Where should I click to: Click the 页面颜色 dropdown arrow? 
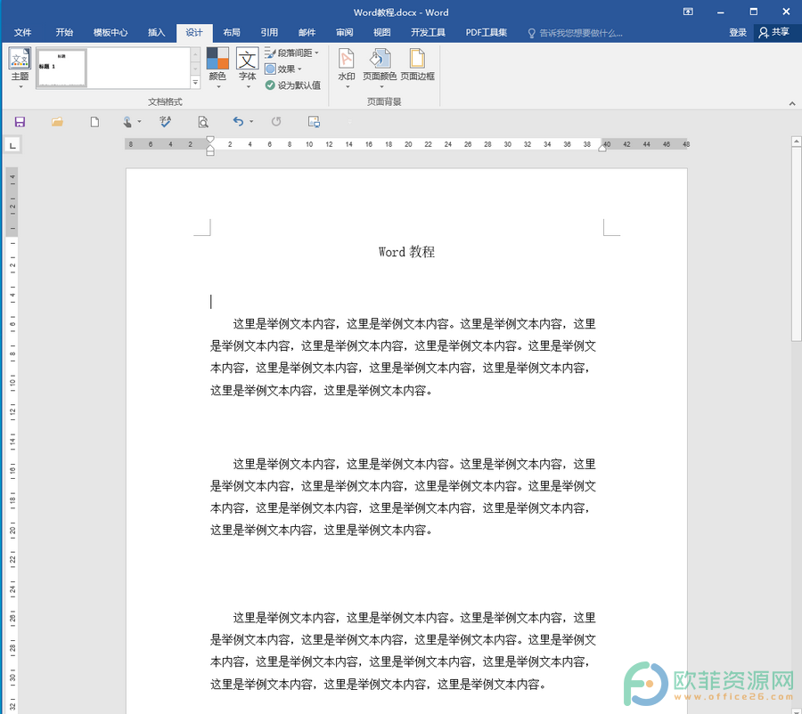(381, 87)
